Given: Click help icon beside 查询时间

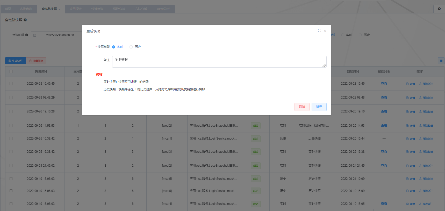Looking at the screenshot, I should coord(27,35).
